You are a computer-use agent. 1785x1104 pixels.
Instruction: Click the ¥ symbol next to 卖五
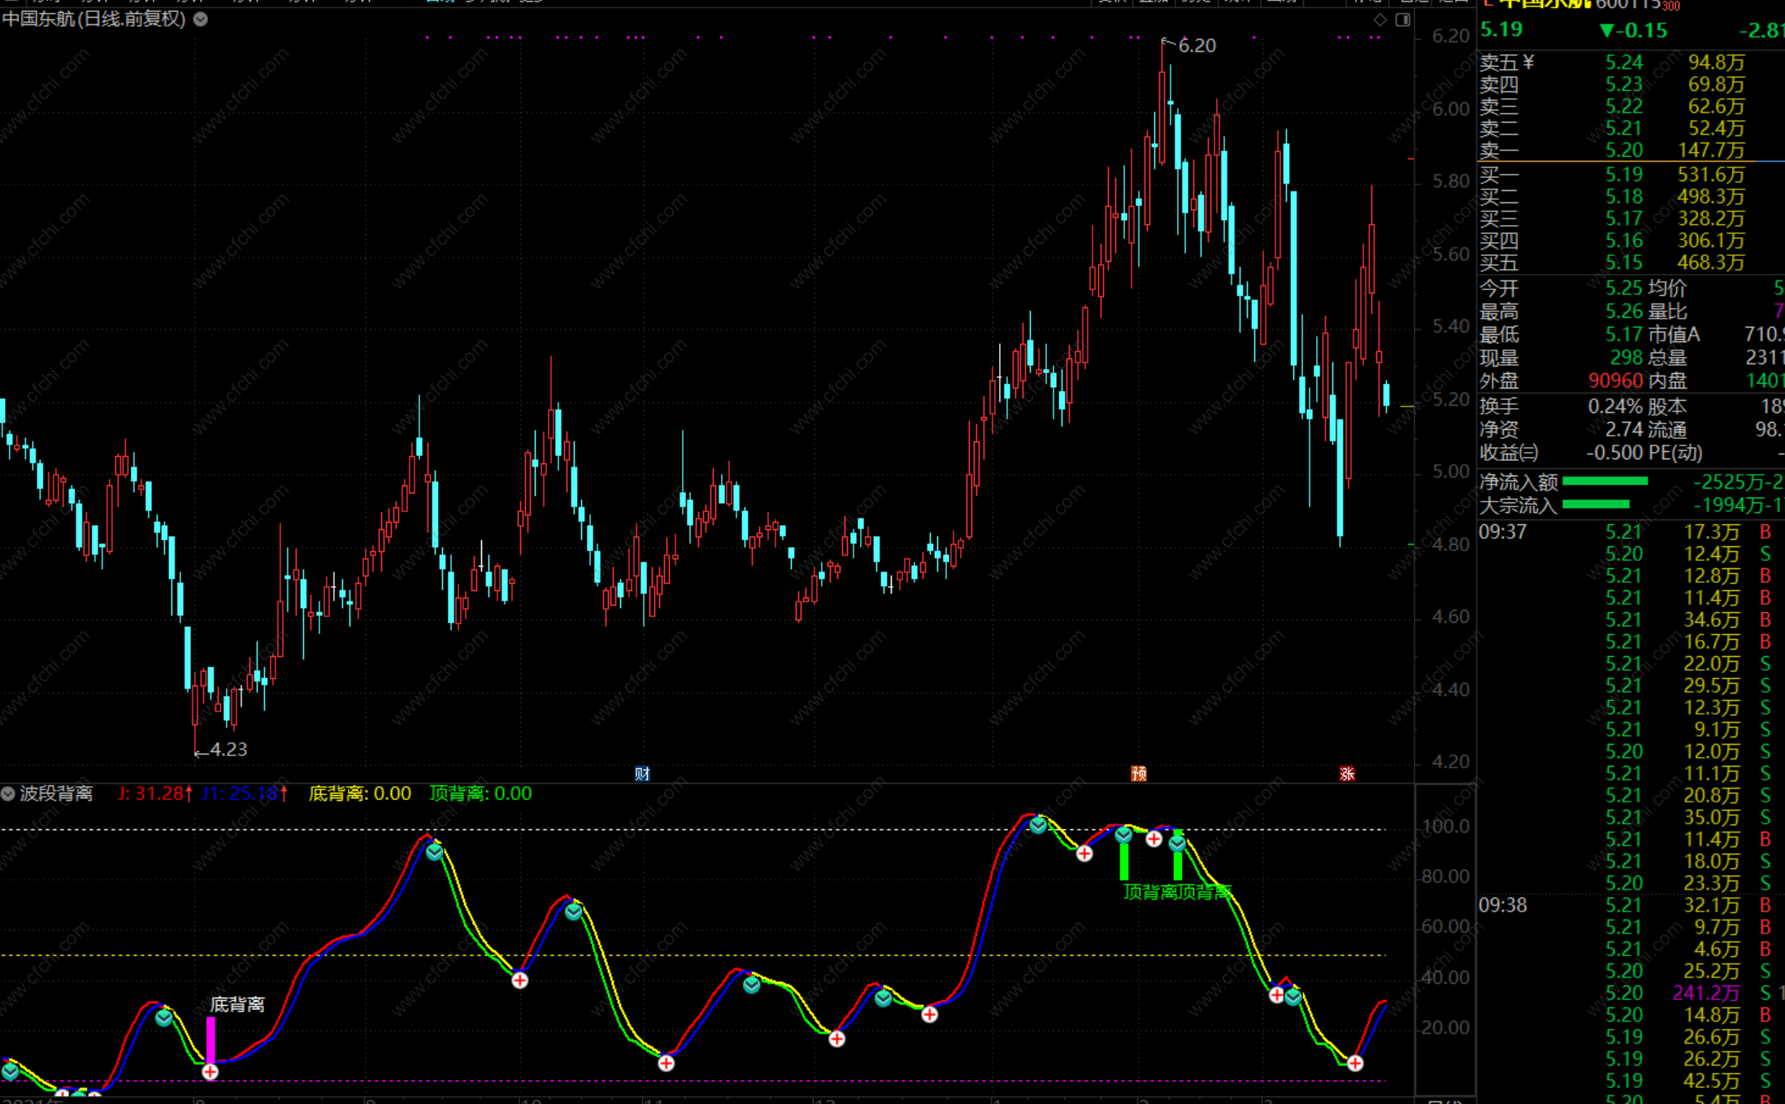1528,63
